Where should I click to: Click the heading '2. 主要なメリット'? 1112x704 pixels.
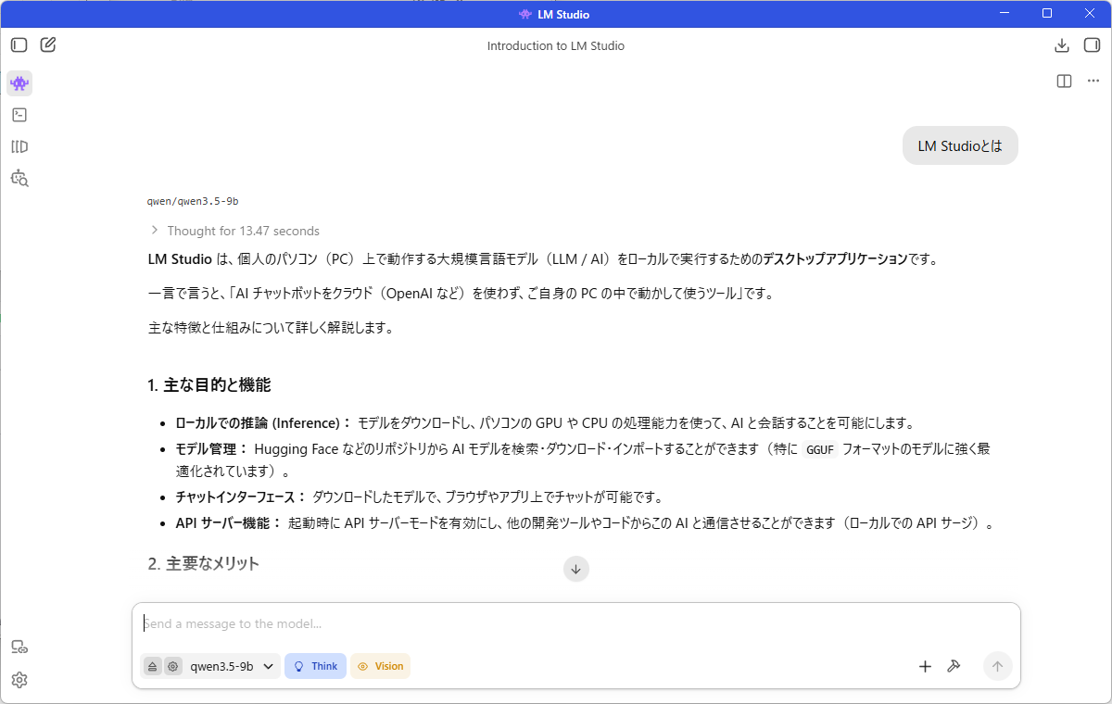click(204, 563)
